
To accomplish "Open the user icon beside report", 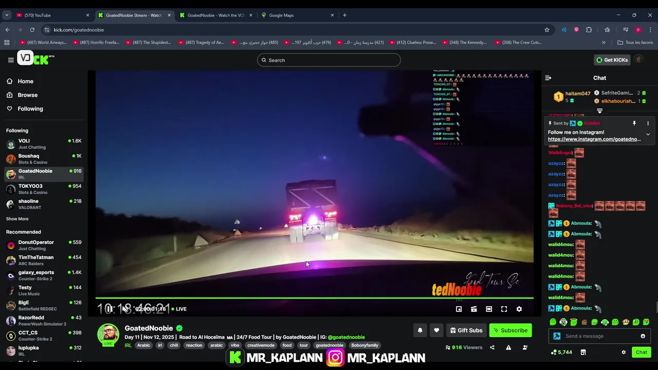I will point(525,347).
